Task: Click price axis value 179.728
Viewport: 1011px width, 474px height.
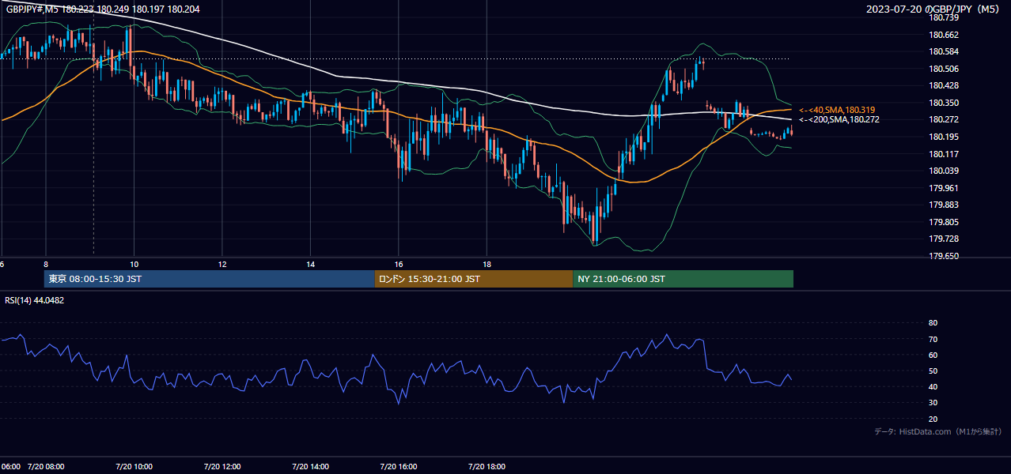Action: 944,239
